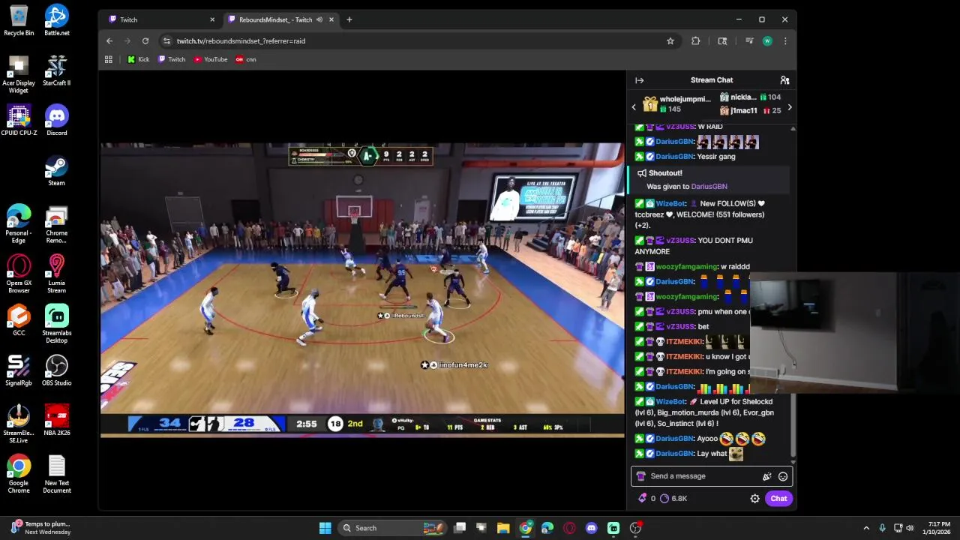The image size is (960, 540).
Task: Open chat identity badge in message box
Action: (640, 476)
